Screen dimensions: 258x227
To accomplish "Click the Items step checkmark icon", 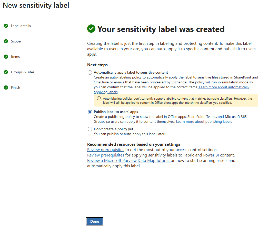I will pos(6,57).
